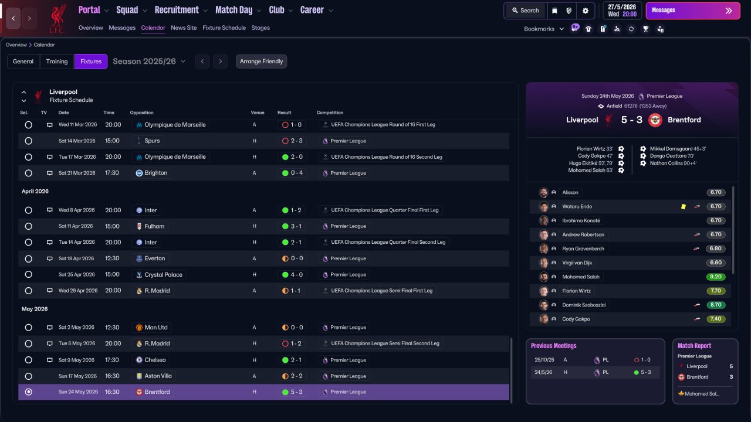Click the Liverpool crest in the match score header
This screenshot has width=751, height=422.
[609, 120]
